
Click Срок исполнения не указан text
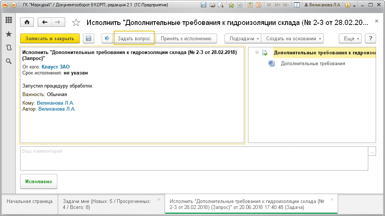(55, 73)
